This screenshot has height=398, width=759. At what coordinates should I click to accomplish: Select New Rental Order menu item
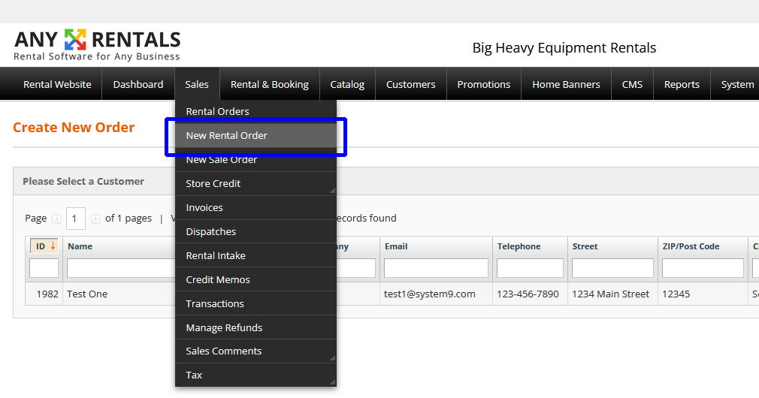coord(227,136)
